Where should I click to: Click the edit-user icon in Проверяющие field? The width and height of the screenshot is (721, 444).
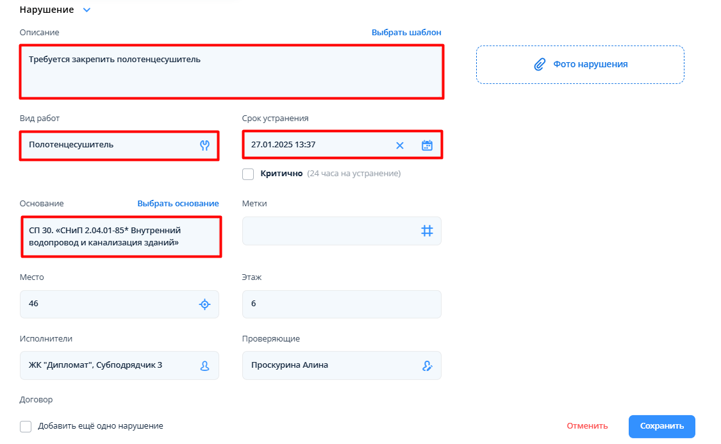pyautogui.click(x=427, y=366)
